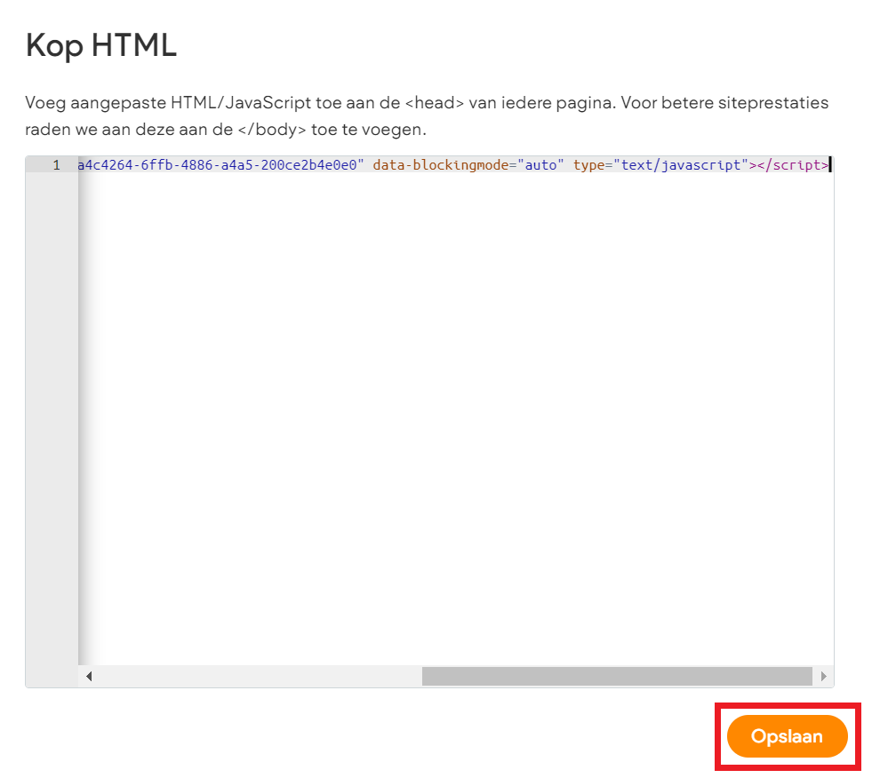The image size is (872, 778).
Task: Select line number 1 in the gutter
Action: [56, 165]
